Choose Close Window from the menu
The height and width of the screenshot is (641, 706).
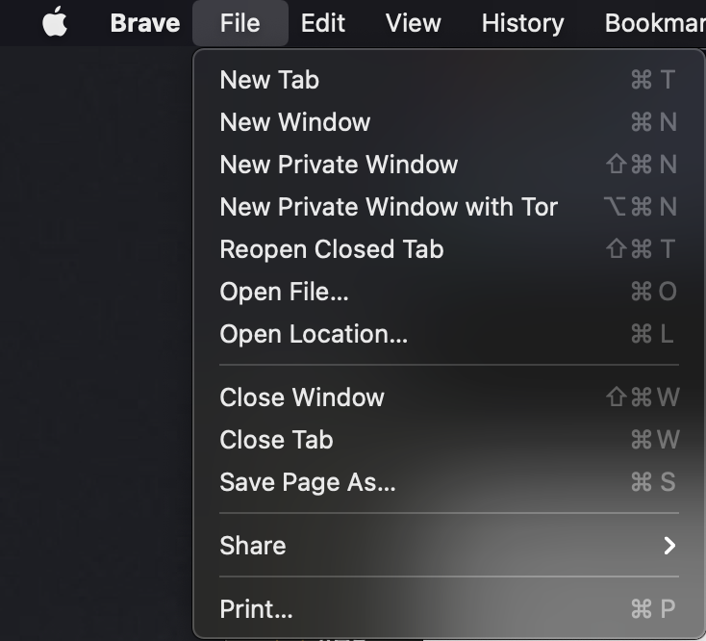point(449,397)
